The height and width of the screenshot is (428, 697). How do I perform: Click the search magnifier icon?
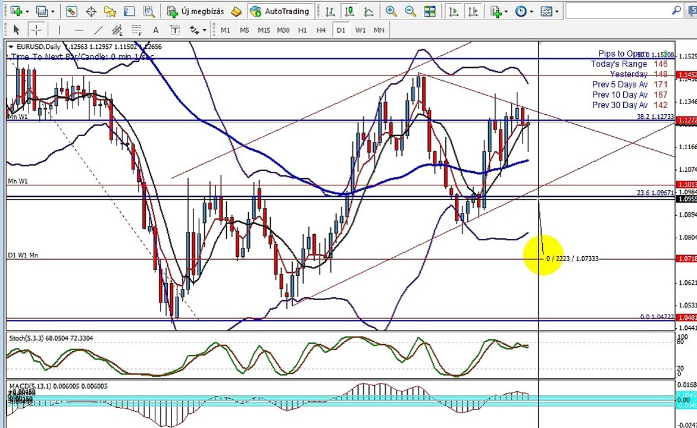(676, 10)
